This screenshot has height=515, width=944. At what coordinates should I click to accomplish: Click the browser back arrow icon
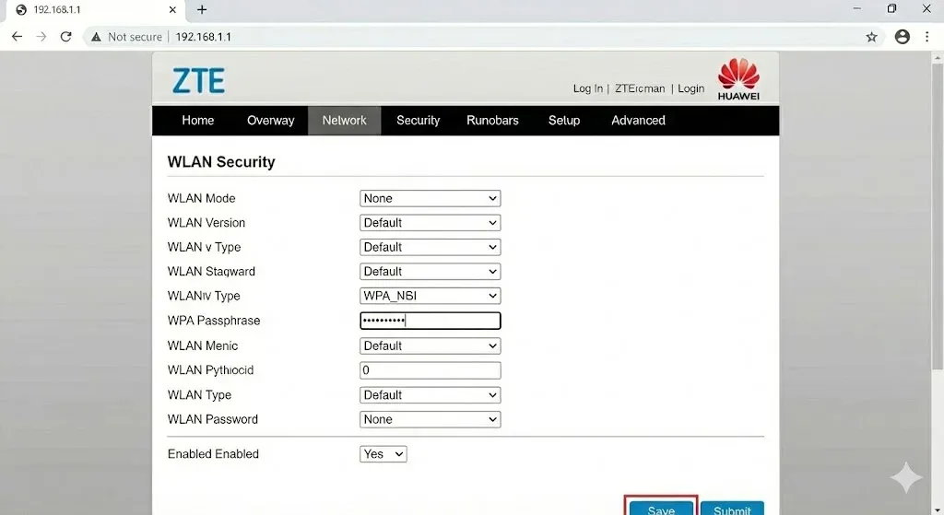(x=17, y=37)
